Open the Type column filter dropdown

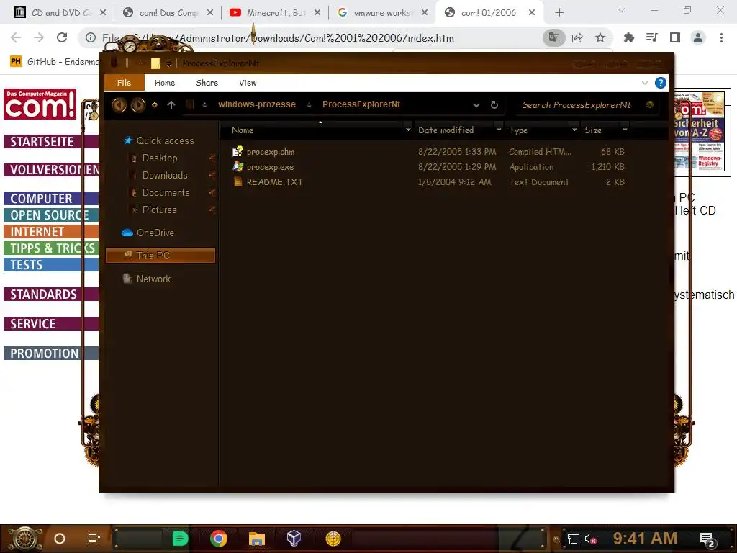574,130
